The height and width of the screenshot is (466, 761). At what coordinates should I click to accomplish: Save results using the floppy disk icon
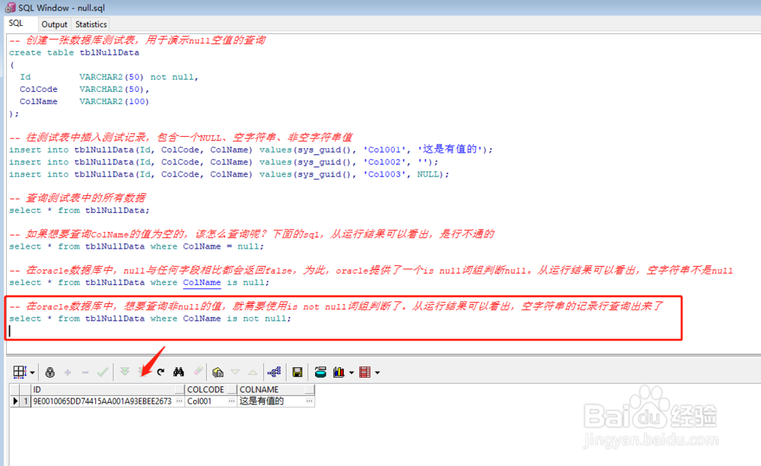(x=297, y=372)
